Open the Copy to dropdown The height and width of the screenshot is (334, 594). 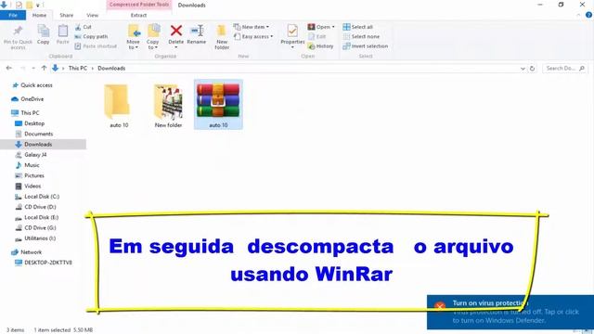coord(152,37)
